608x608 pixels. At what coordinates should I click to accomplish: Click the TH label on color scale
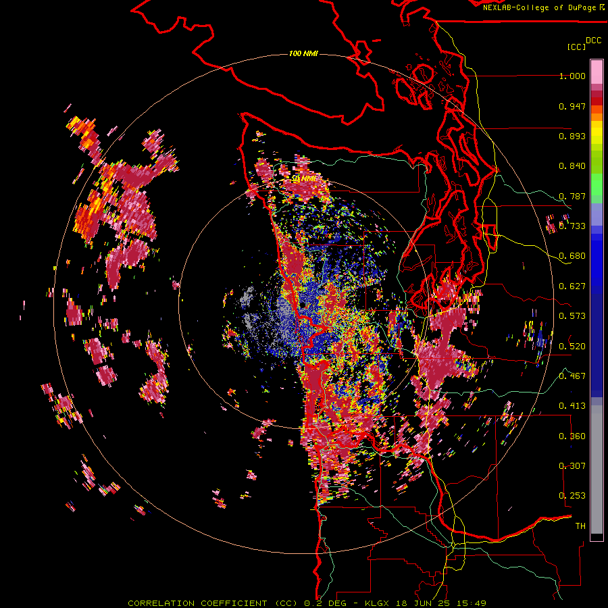pos(580,526)
